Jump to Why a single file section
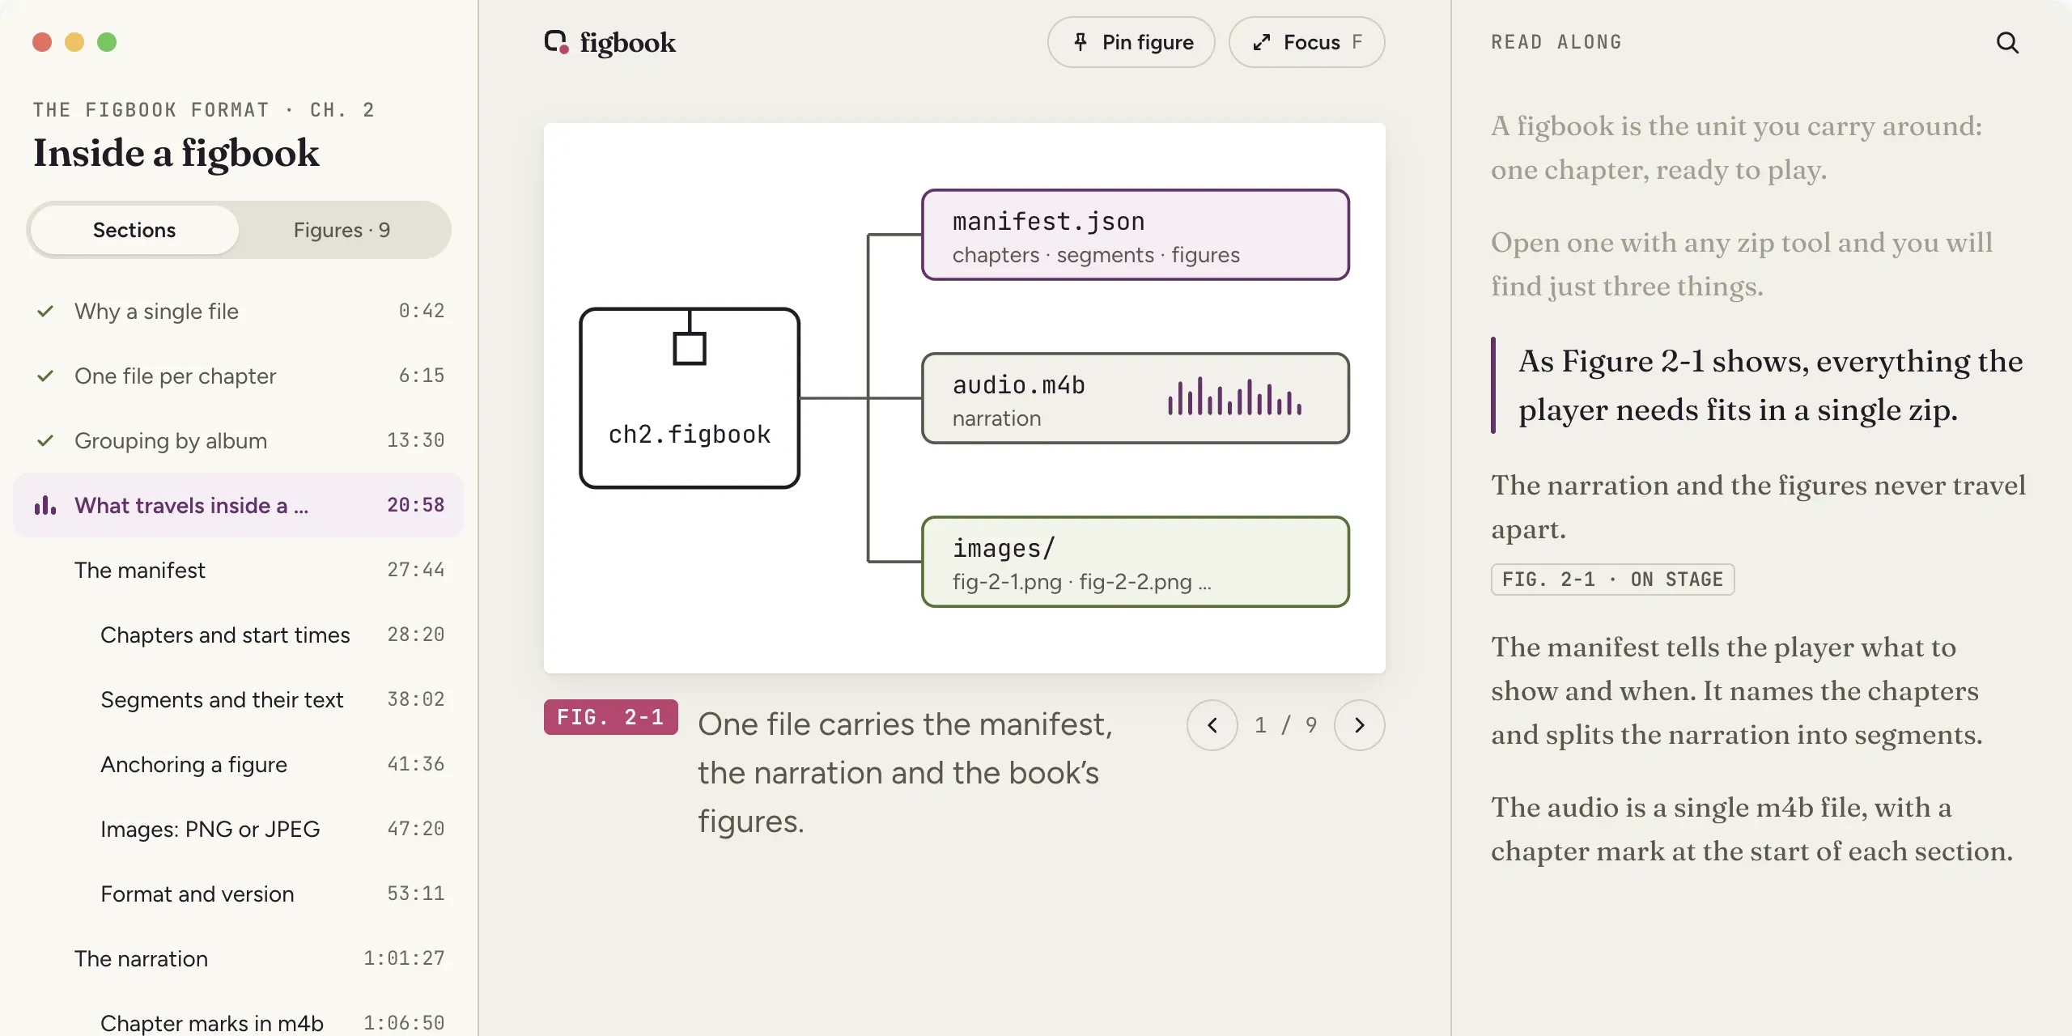The image size is (2072, 1036). coord(239,311)
